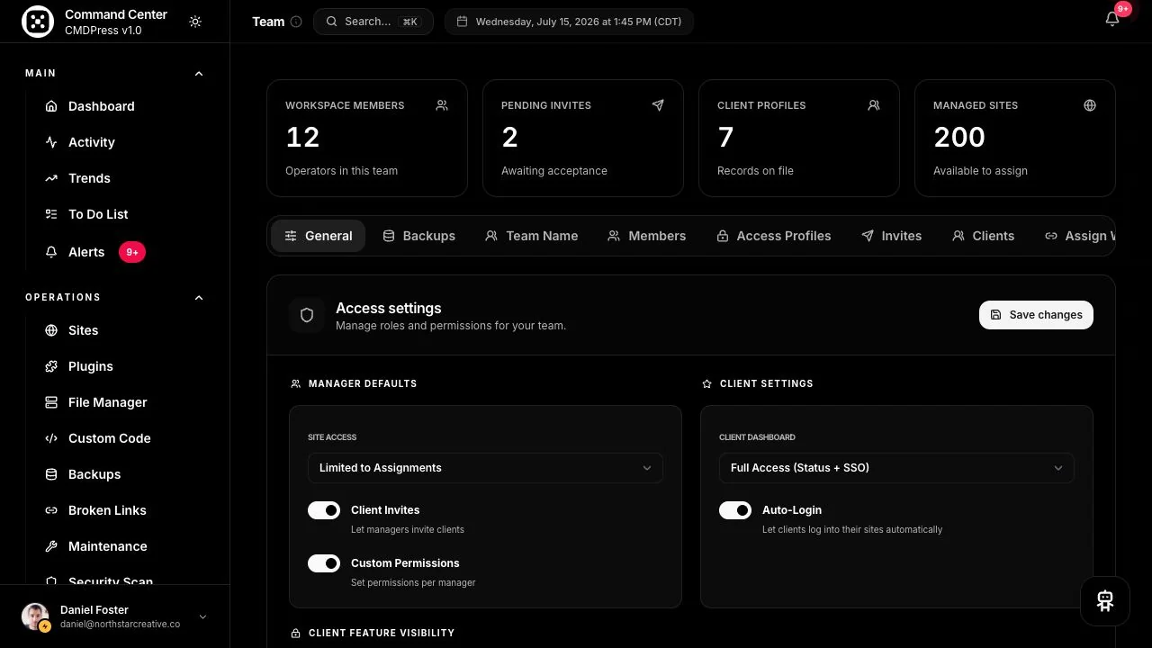Click the calendar icon beside the date
This screenshot has height=648, width=1152.
click(x=462, y=22)
